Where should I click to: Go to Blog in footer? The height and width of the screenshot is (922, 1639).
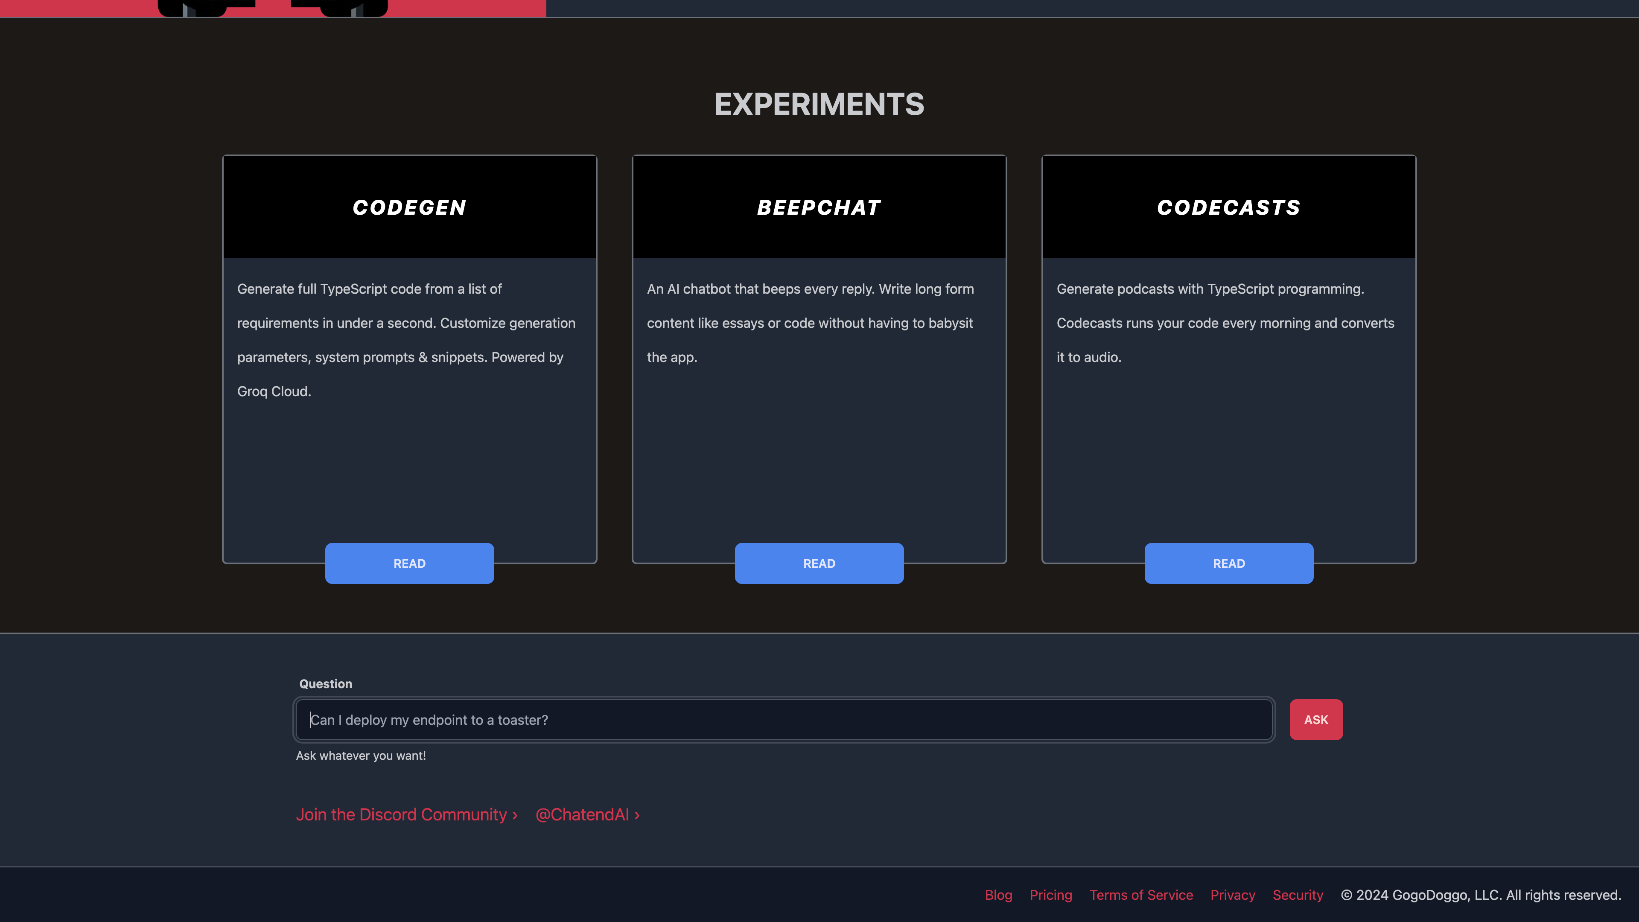(x=998, y=895)
